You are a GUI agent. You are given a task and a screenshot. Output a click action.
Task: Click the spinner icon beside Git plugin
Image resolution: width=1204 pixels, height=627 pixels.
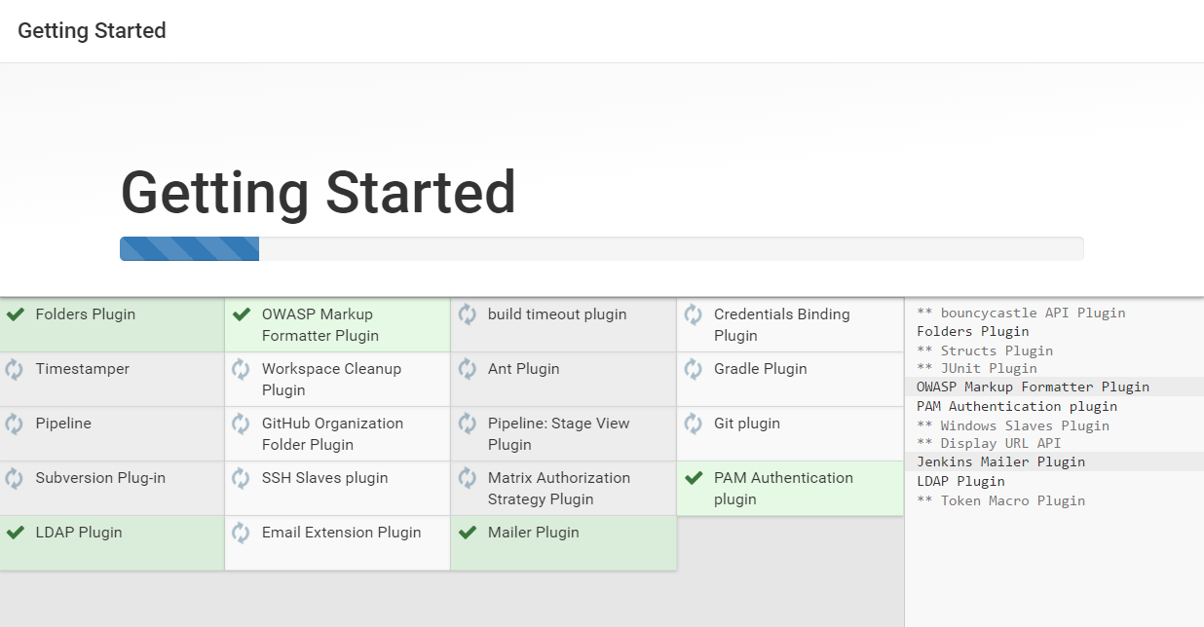[x=693, y=424]
